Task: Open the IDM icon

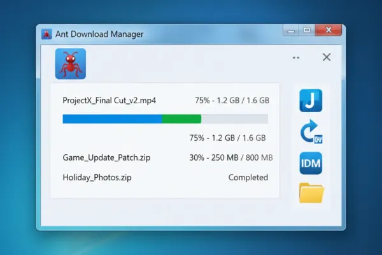Action: pos(311,163)
